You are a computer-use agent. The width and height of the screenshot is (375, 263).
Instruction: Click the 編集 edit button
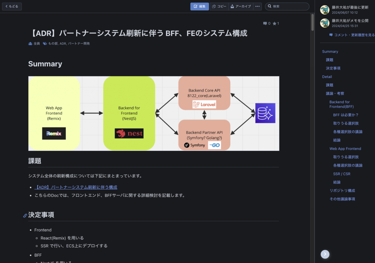pyautogui.click(x=200, y=6)
